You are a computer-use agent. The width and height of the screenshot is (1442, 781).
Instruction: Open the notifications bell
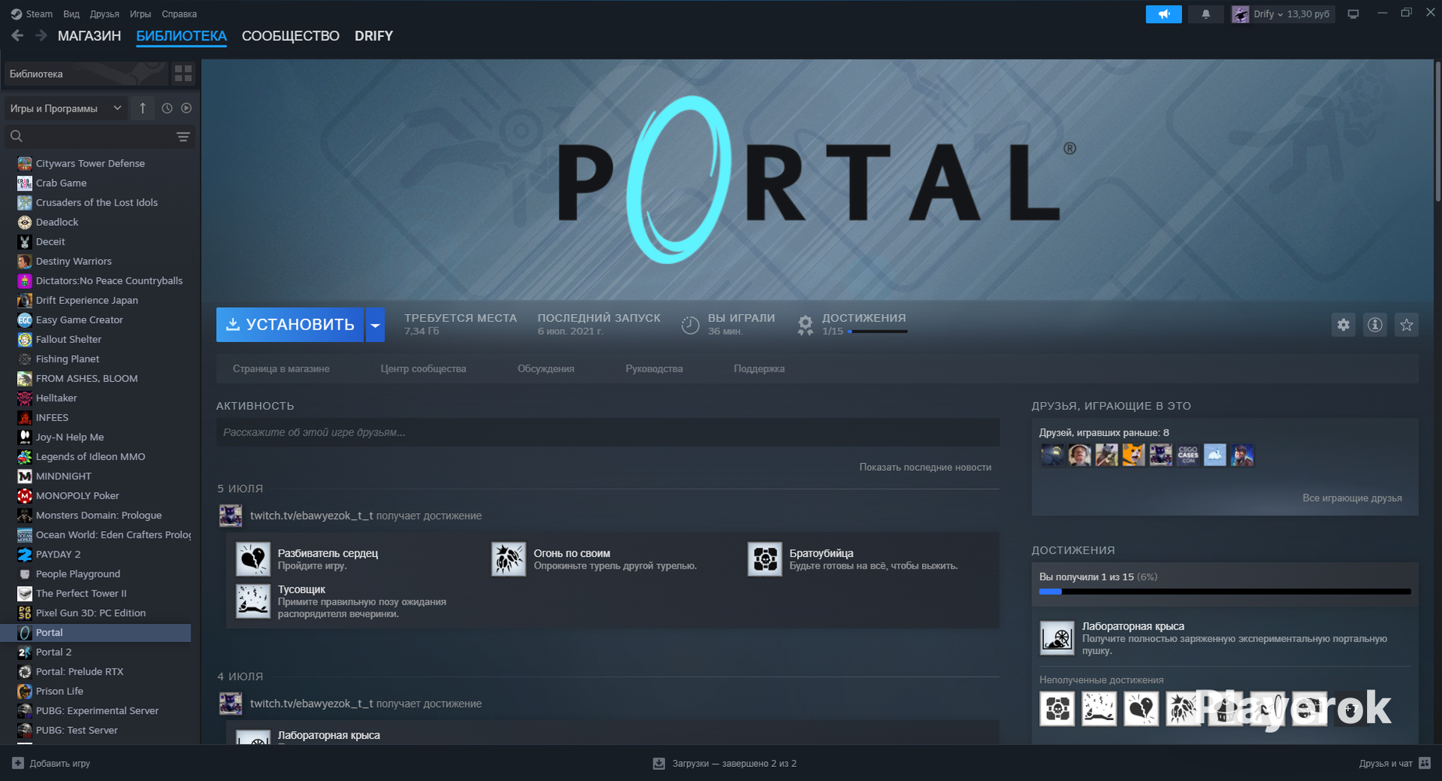click(x=1205, y=14)
